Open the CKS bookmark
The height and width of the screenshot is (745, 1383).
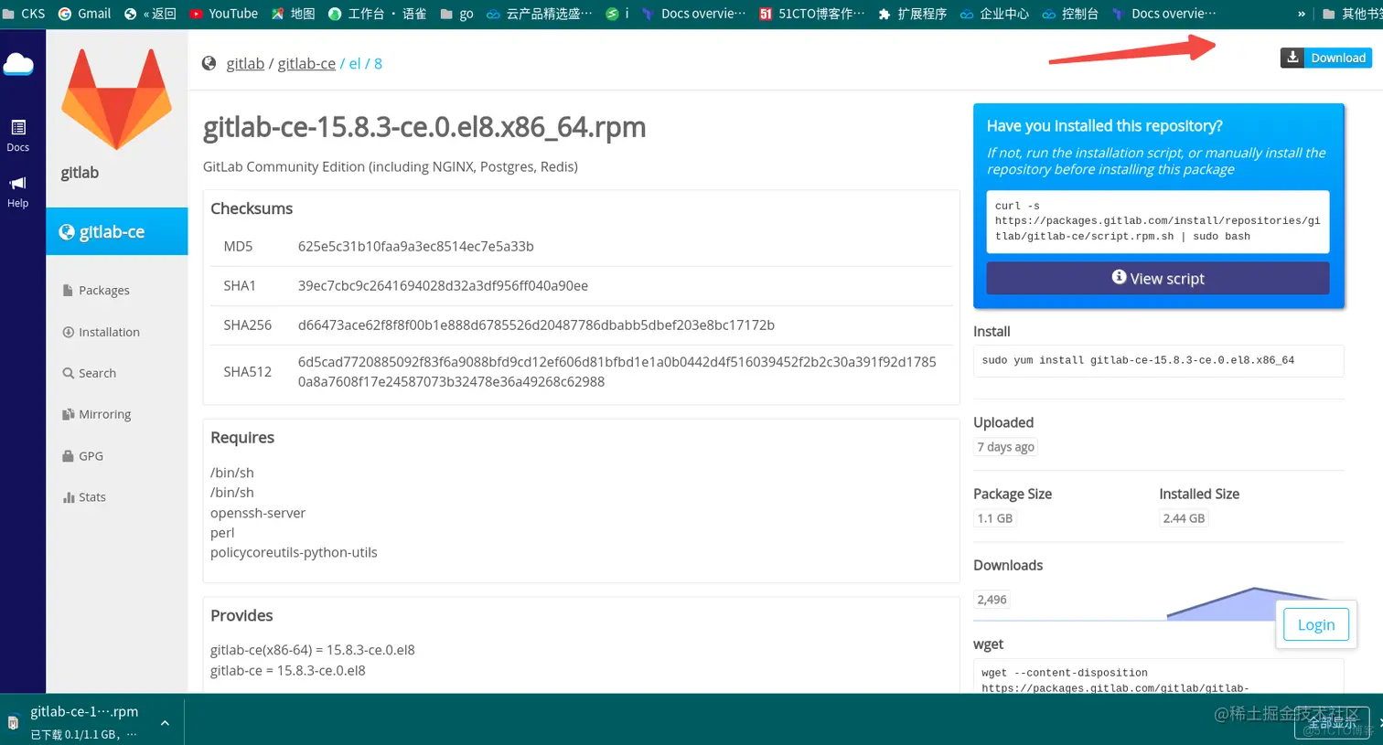click(23, 14)
